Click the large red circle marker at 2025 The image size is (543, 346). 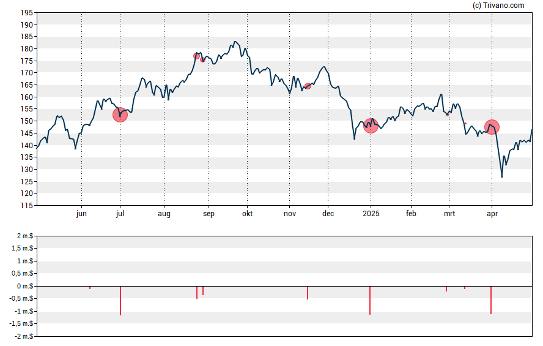tap(371, 126)
